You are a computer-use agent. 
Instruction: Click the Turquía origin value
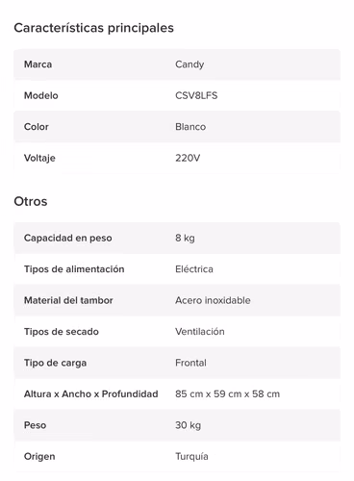tap(191, 456)
